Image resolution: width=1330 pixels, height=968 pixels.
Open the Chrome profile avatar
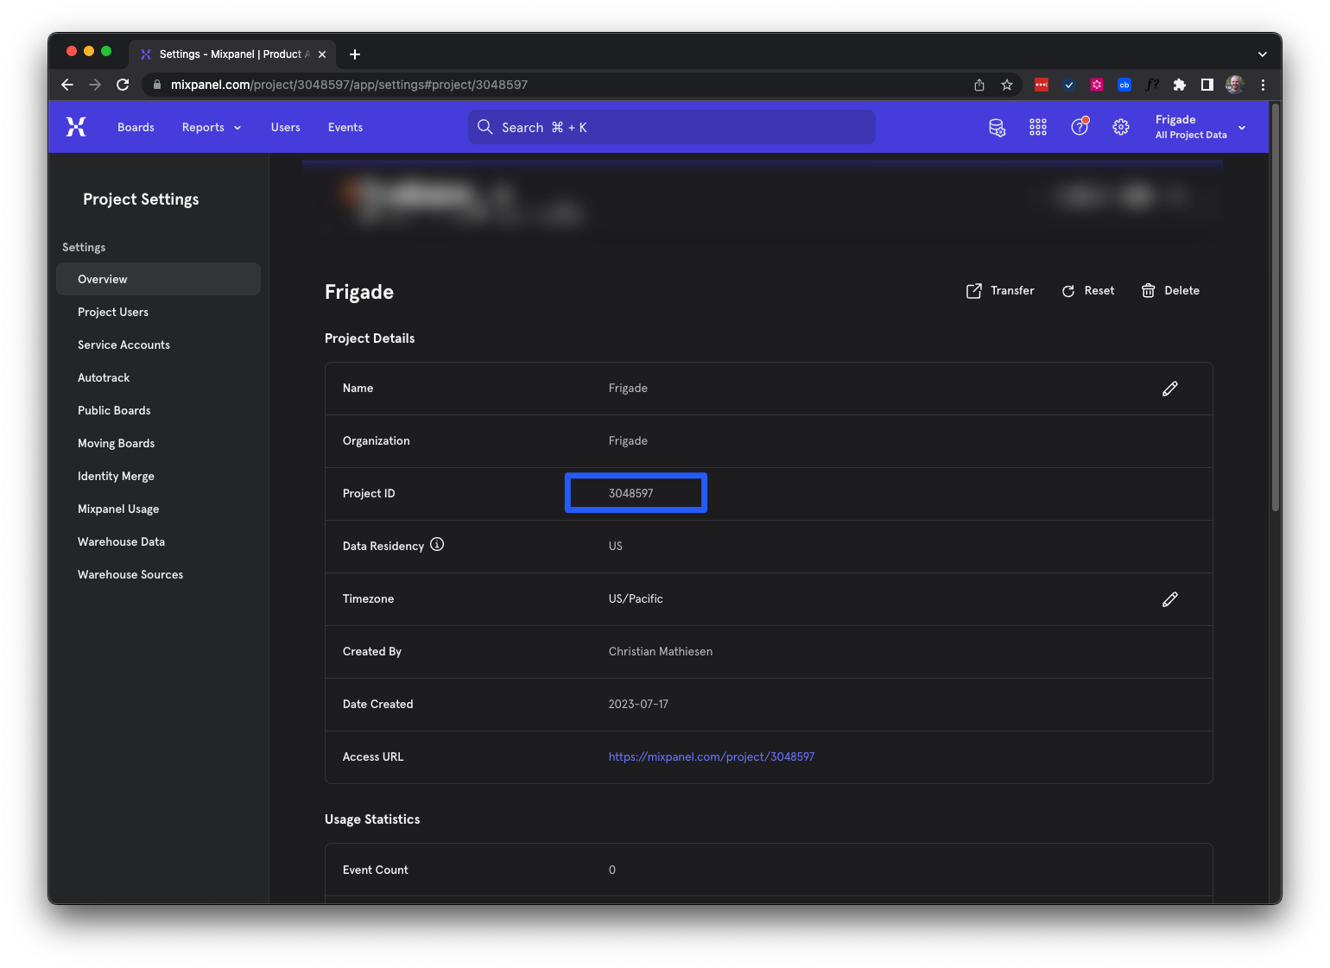(1235, 85)
